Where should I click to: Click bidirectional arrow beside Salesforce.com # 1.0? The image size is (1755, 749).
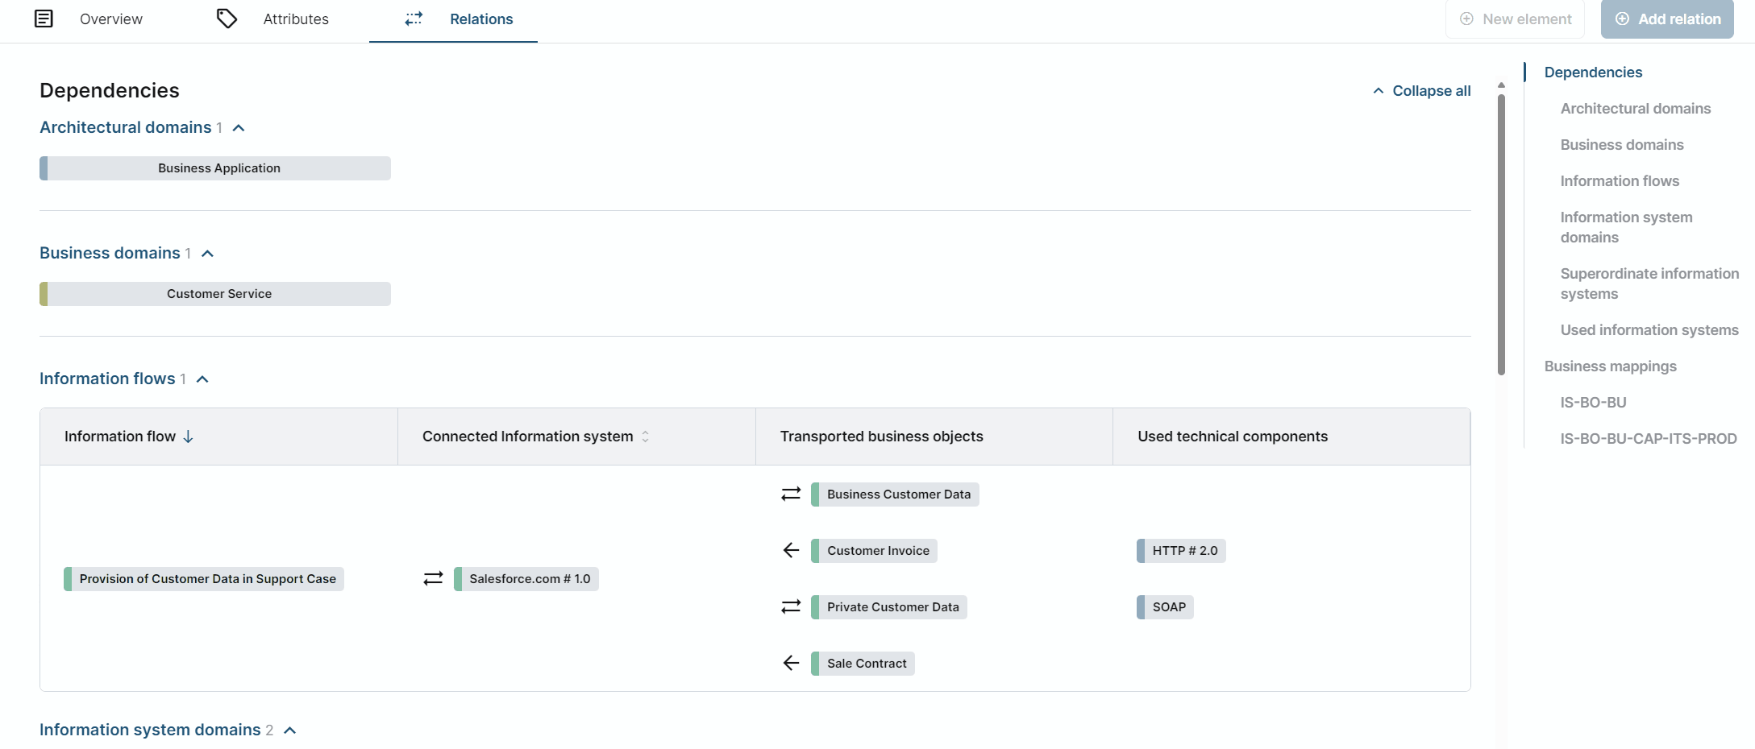[433, 578]
